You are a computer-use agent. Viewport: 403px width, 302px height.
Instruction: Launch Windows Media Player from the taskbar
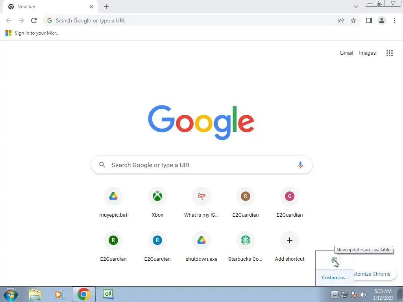59,294
